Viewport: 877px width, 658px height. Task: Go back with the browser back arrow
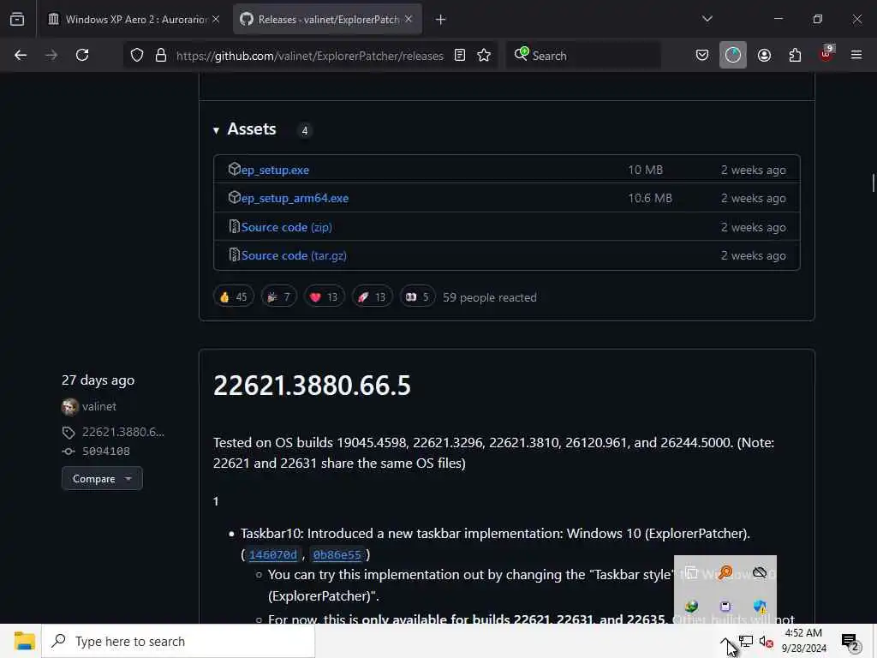pos(21,55)
